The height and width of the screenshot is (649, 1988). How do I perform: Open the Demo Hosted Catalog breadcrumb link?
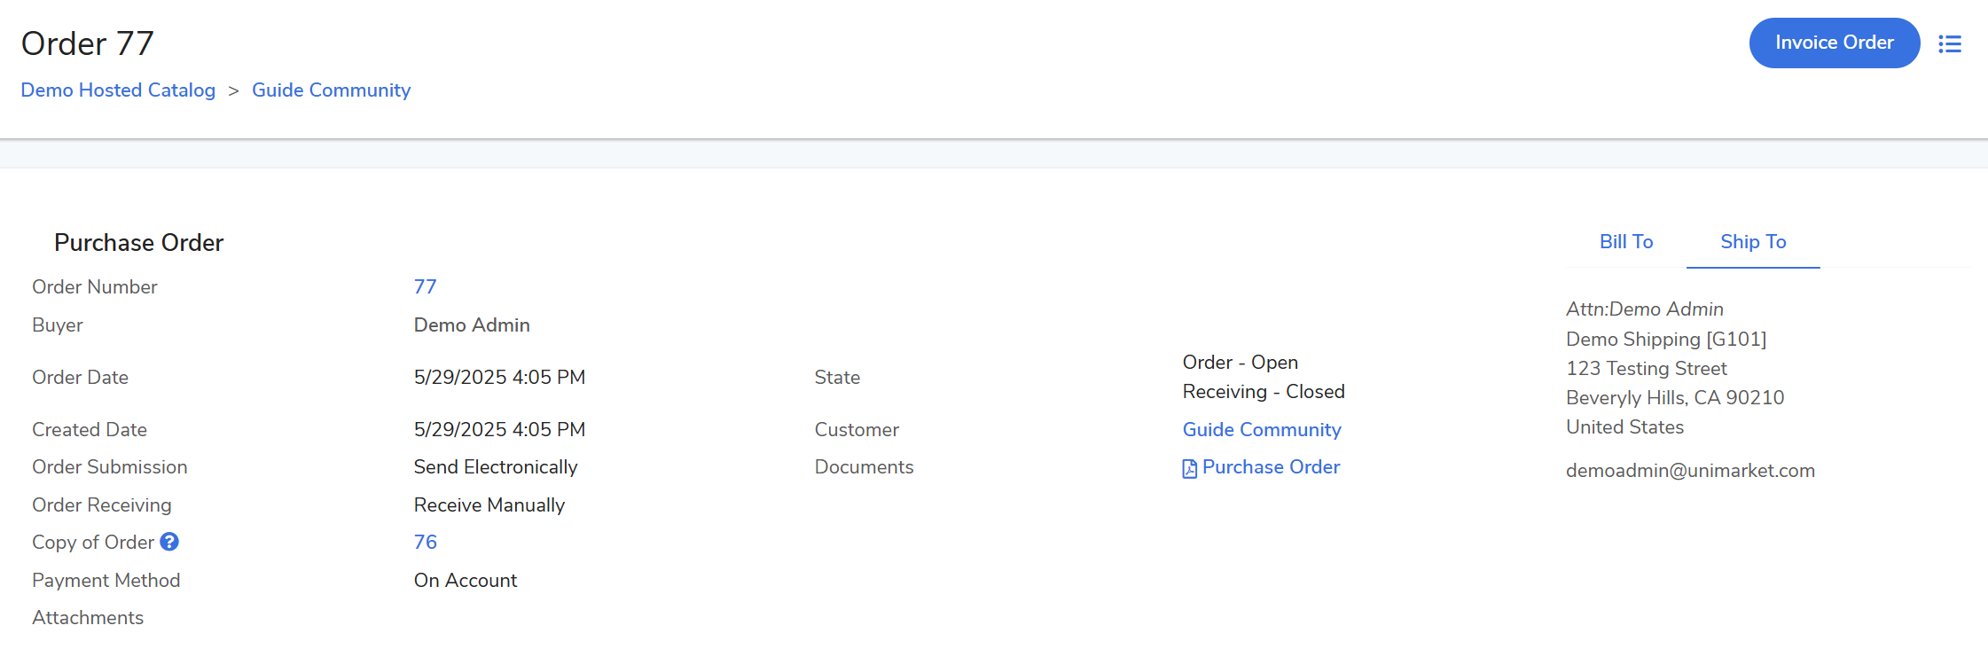118,90
